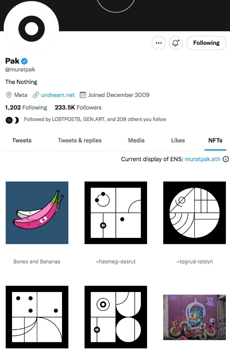Open the more options ellipsis menu

click(159, 43)
